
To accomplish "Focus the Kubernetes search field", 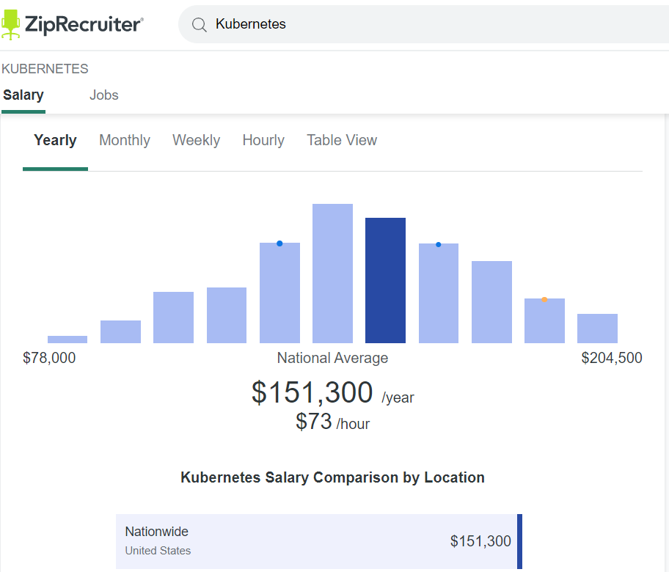I will coord(423,24).
